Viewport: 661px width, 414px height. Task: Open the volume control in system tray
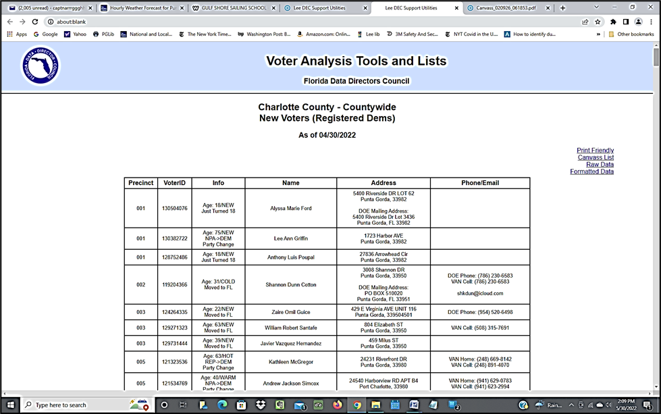click(x=608, y=405)
